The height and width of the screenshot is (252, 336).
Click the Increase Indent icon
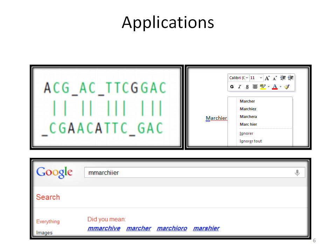290,78
